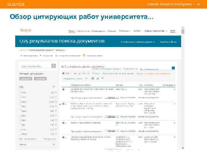Click Анализировать результаты поиска link
The image size is (207, 155).
click(84, 66)
